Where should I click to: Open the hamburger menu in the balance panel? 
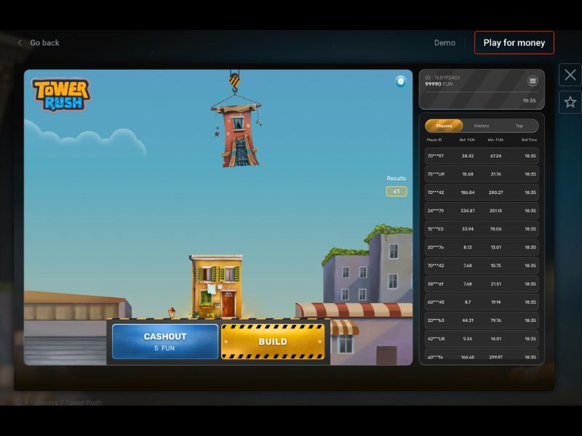point(533,81)
